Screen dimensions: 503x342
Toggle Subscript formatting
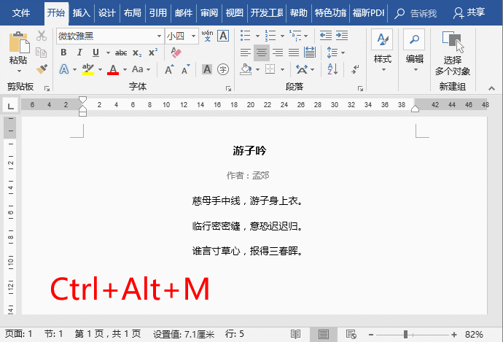[137, 53]
